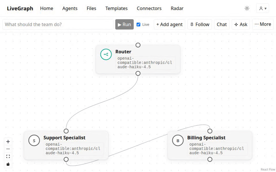
Task: Select Billing Specialist bottom connection handle
Action: click(x=210, y=159)
